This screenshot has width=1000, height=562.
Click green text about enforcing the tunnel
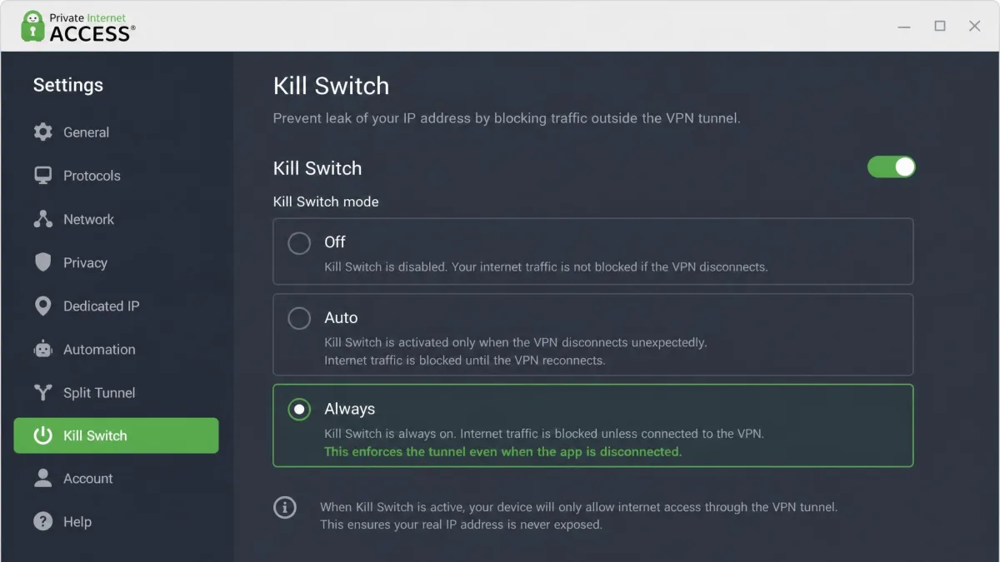[x=502, y=451]
